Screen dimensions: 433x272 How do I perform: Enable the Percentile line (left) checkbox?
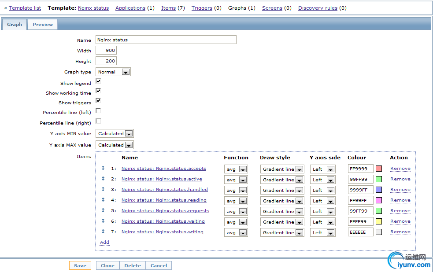(x=98, y=110)
